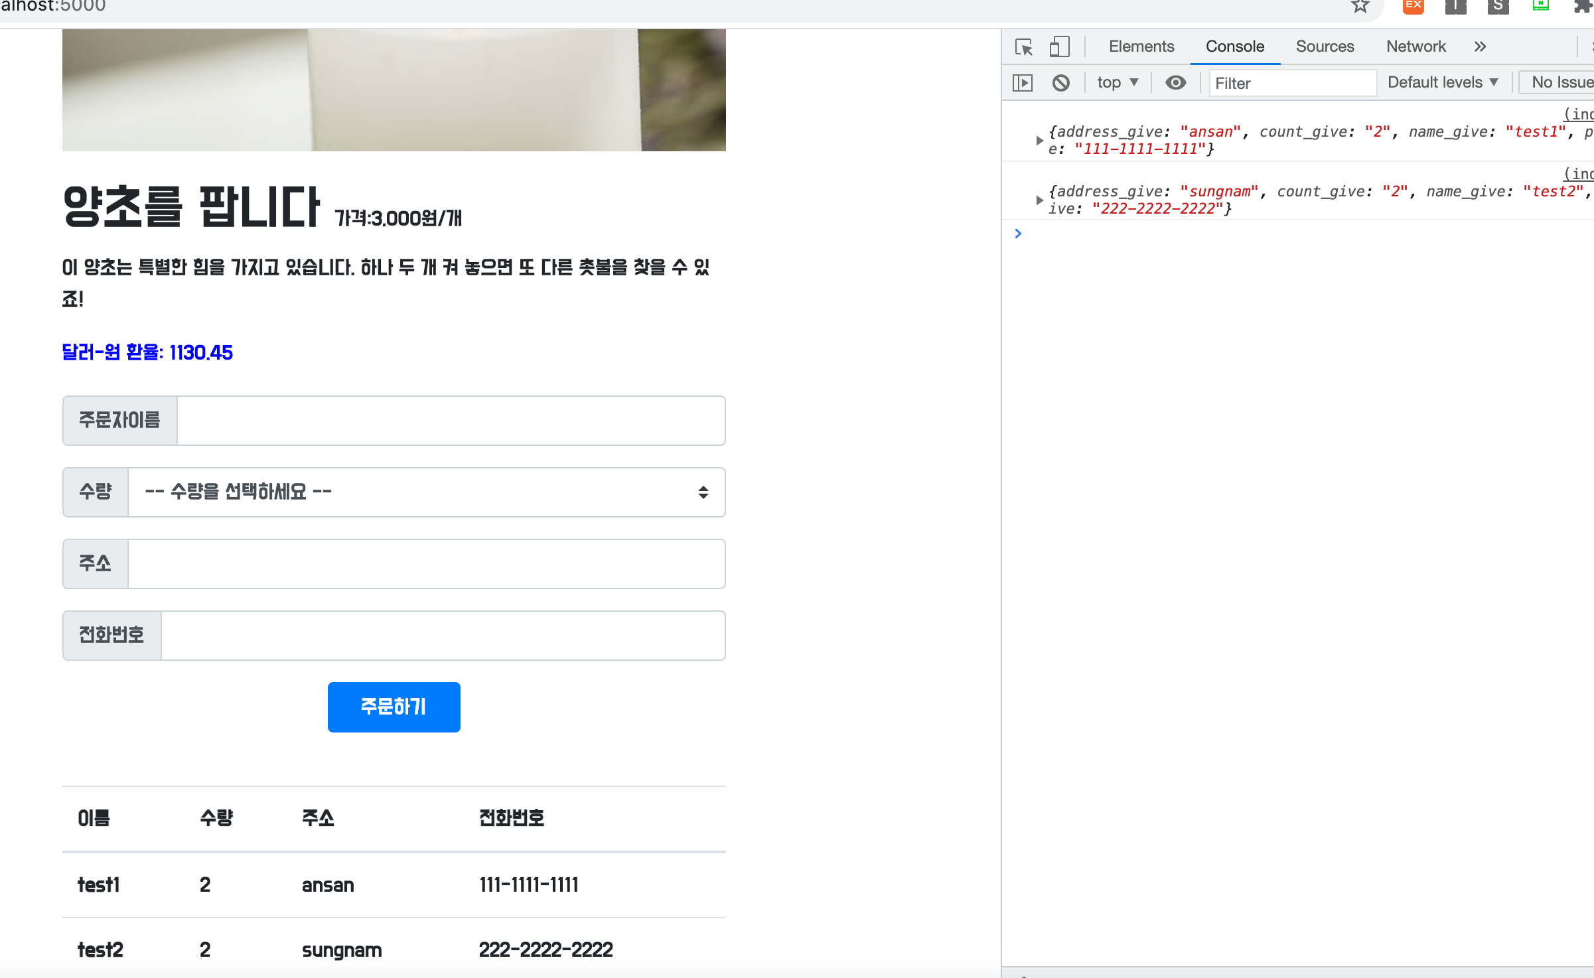Switch to the Network tab
This screenshot has height=978, width=1594.
pyautogui.click(x=1415, y=46)
